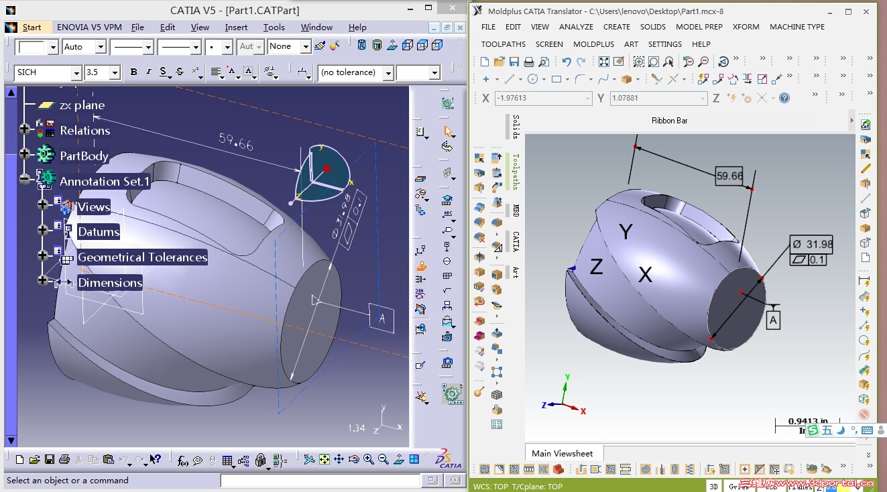Open the Auto layer dropdown in CATIA
887x492 pixels.
pos(101,47)
